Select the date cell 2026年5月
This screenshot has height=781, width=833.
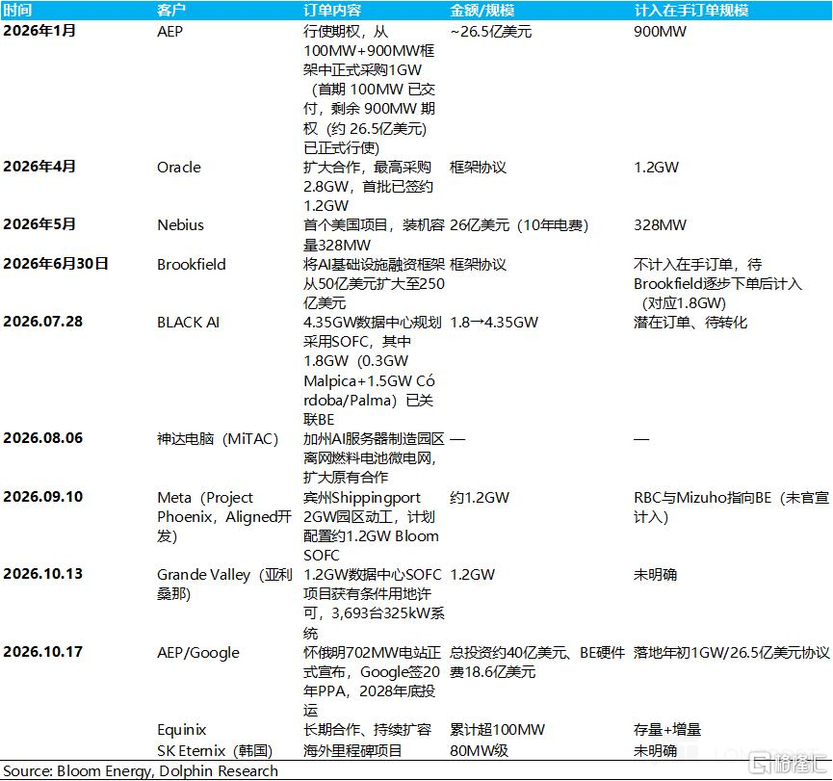pos(39,224)
